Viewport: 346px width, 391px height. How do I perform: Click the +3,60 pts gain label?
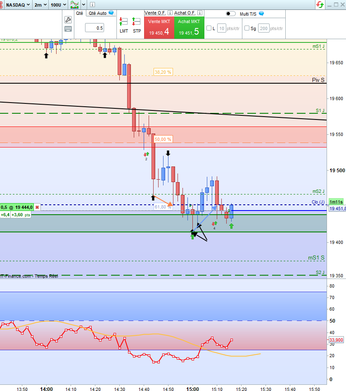[21, 215]
